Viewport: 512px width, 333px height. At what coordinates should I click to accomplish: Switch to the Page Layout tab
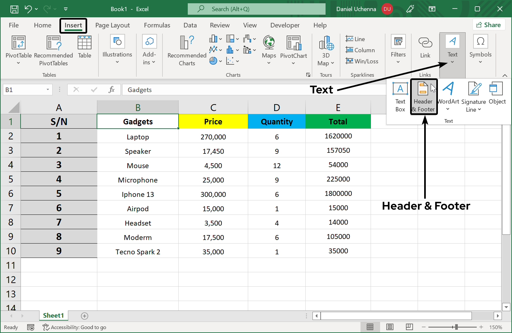click(112, 25)
